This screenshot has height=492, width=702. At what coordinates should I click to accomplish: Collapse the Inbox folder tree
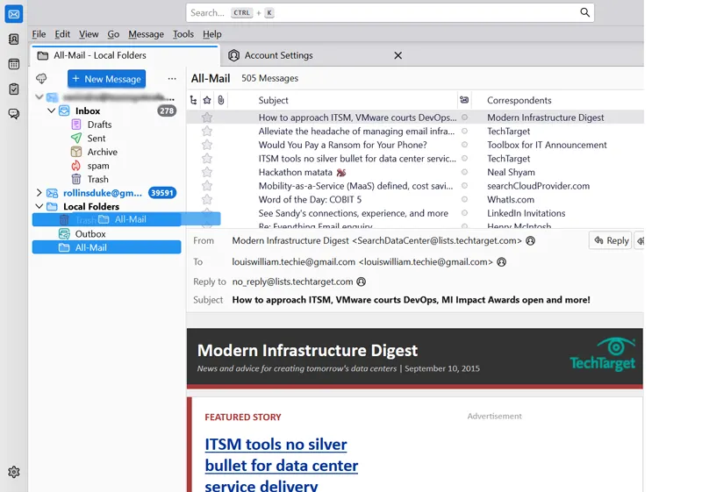click(x=51, y=111)
